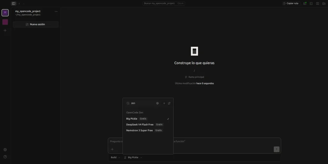328x164 pixels.
Task: Click the my_opencode_project title in sidebar
Action: pyautogui.click(x=28, y=11)
